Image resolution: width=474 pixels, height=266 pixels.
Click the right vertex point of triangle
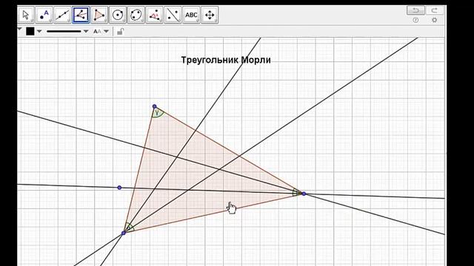[x=304, y=194]
